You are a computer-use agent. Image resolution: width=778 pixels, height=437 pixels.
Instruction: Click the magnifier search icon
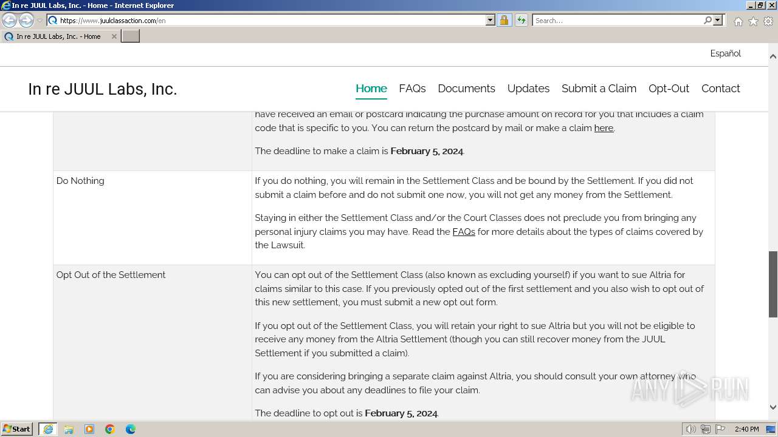(x=707, y=20)
